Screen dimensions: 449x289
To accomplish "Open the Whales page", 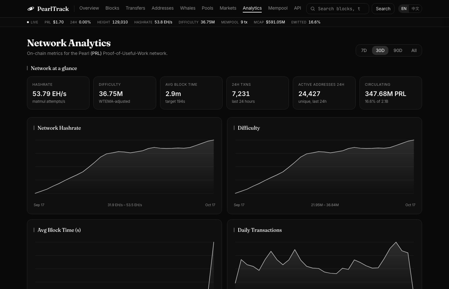I will tap(188, 8).
